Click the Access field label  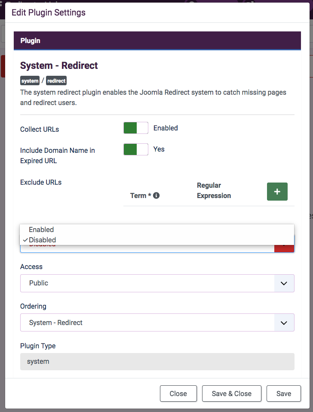point(31,266)
